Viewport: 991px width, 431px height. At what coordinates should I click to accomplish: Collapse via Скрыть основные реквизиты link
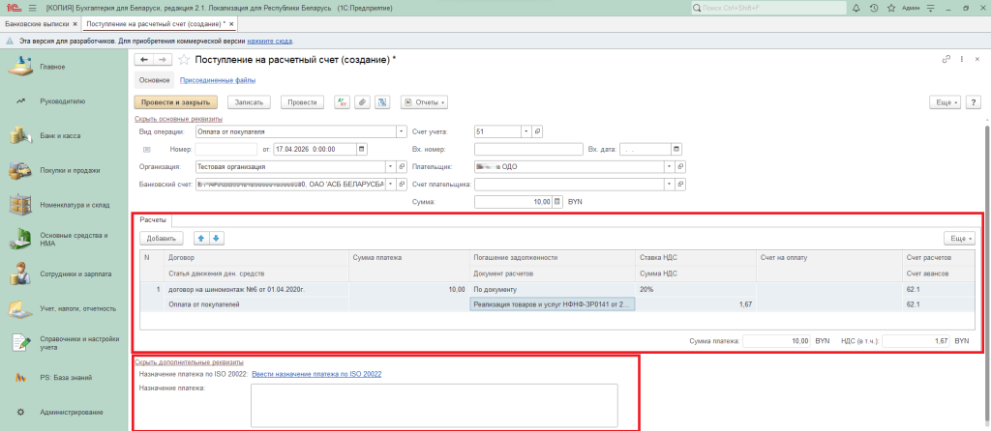[179, 119]
